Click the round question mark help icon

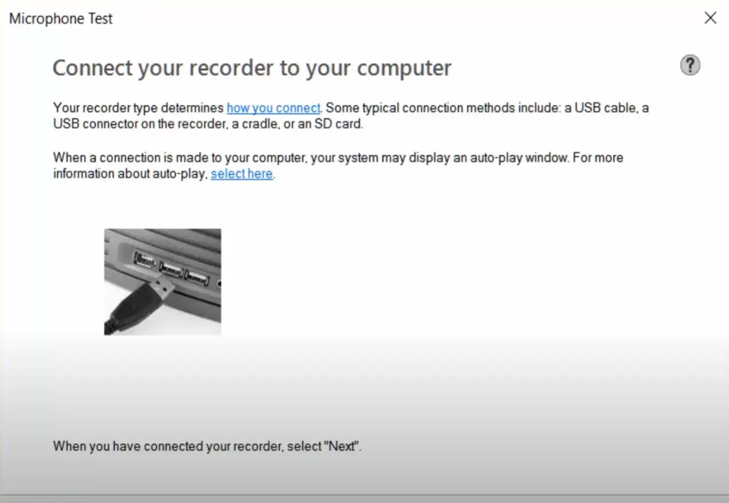coord(690,65)
